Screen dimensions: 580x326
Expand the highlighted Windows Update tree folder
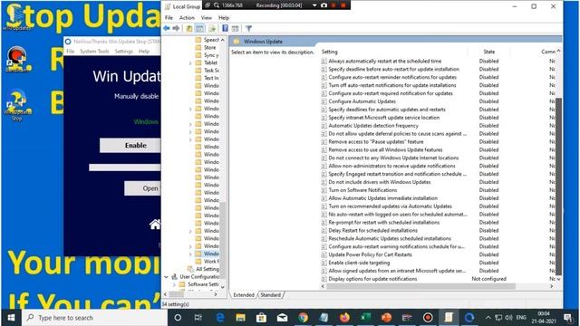(190, 254)
